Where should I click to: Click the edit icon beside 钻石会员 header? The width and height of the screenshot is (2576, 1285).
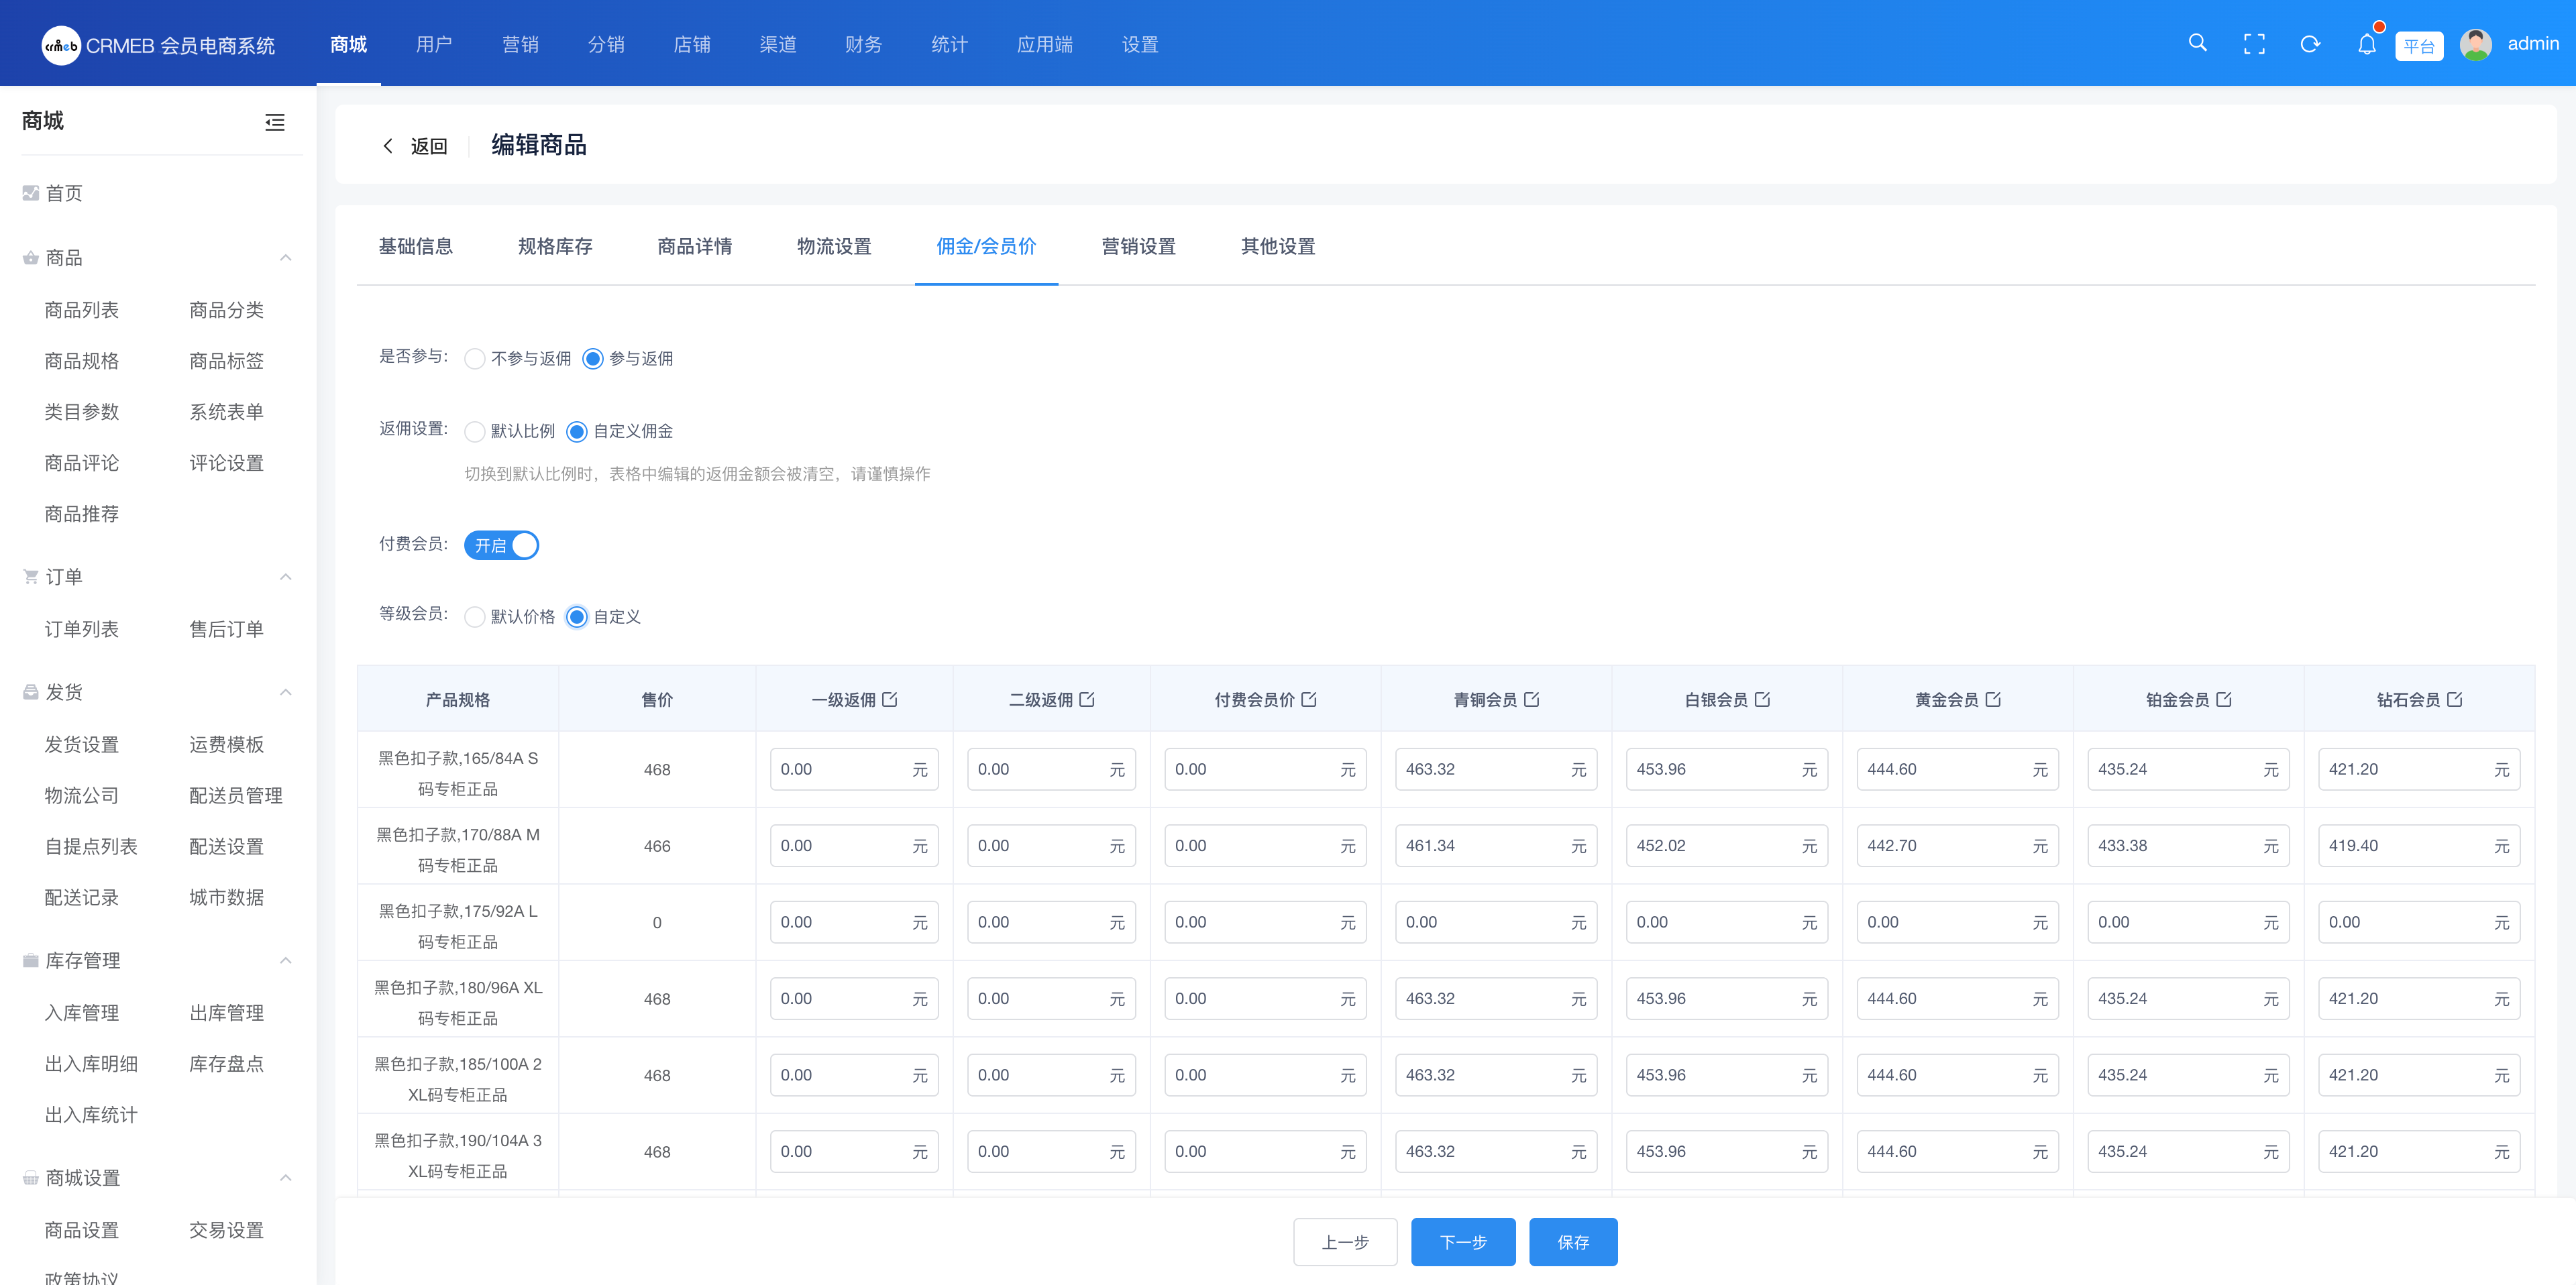point(2455,699)
